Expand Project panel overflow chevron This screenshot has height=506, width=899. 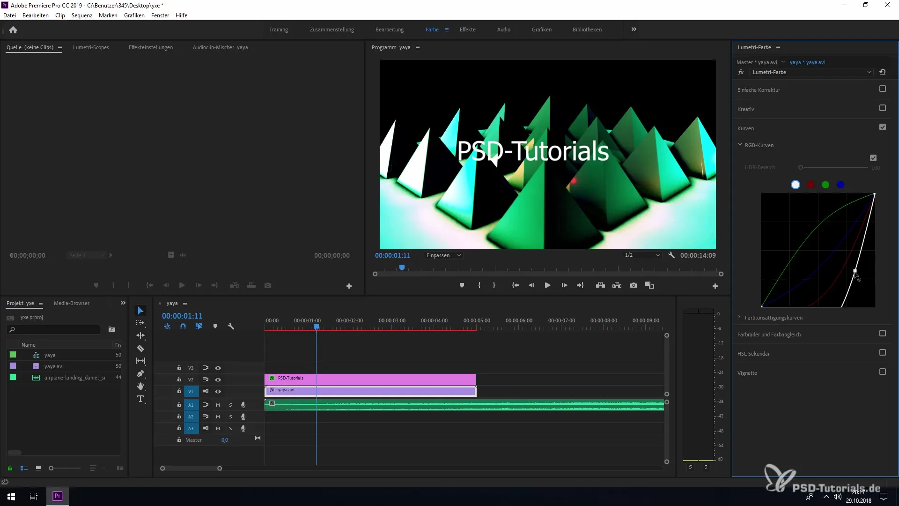coord(123,303)
